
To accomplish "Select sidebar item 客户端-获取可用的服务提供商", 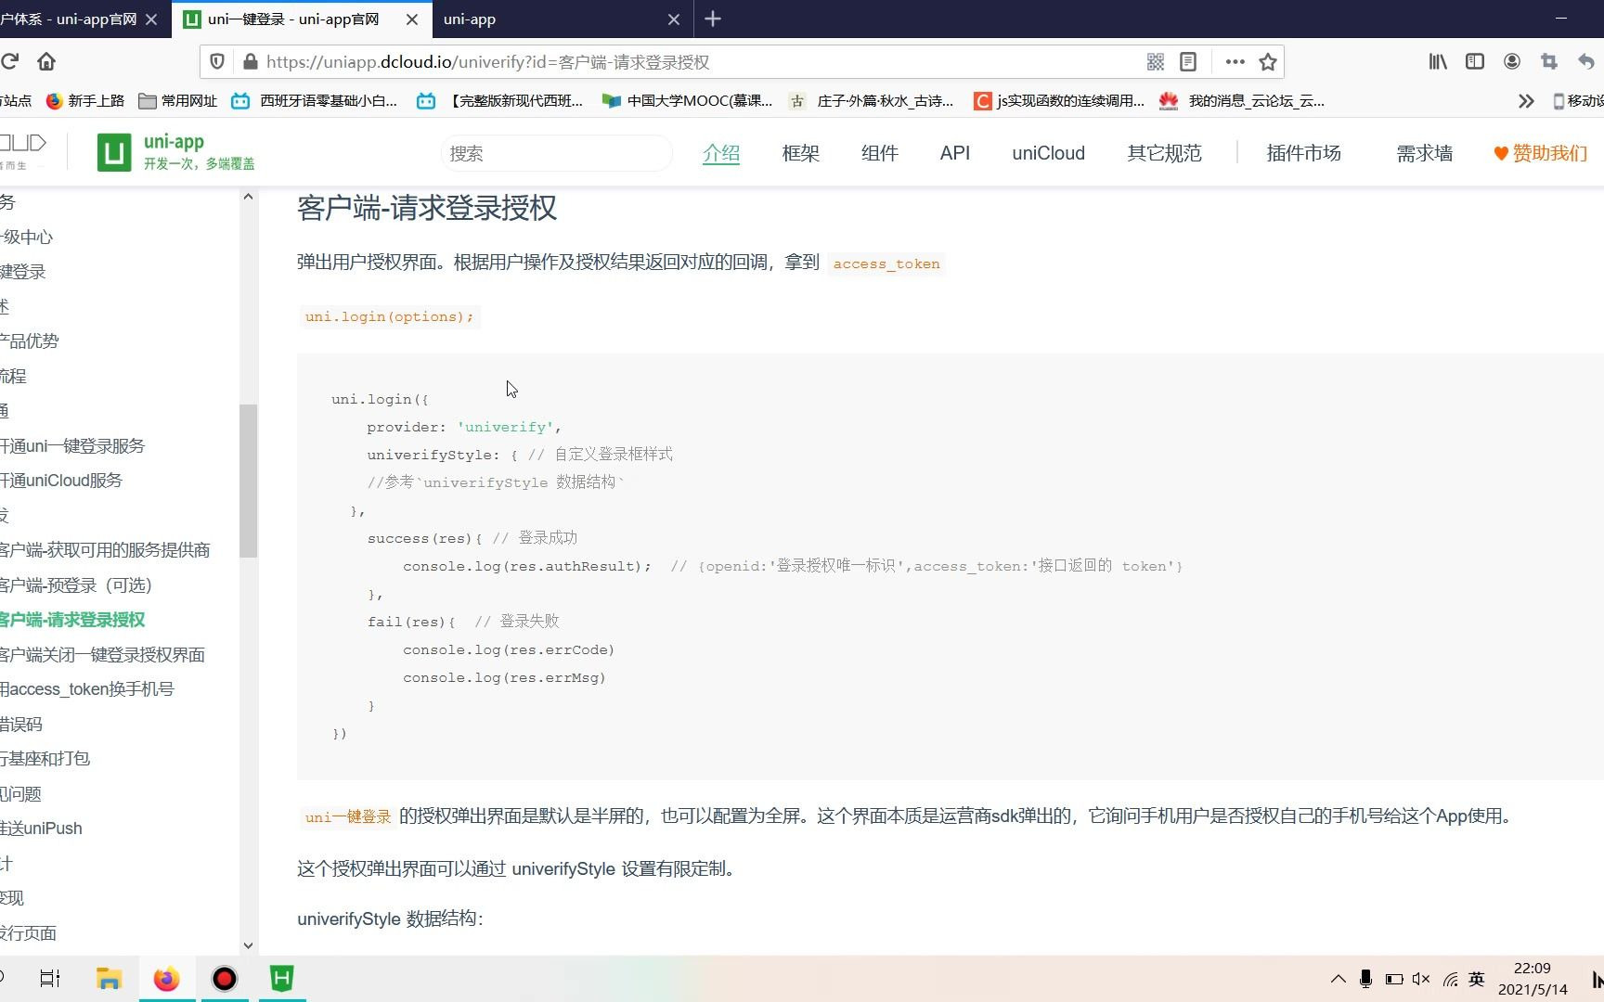I will (x=105, y=550).
